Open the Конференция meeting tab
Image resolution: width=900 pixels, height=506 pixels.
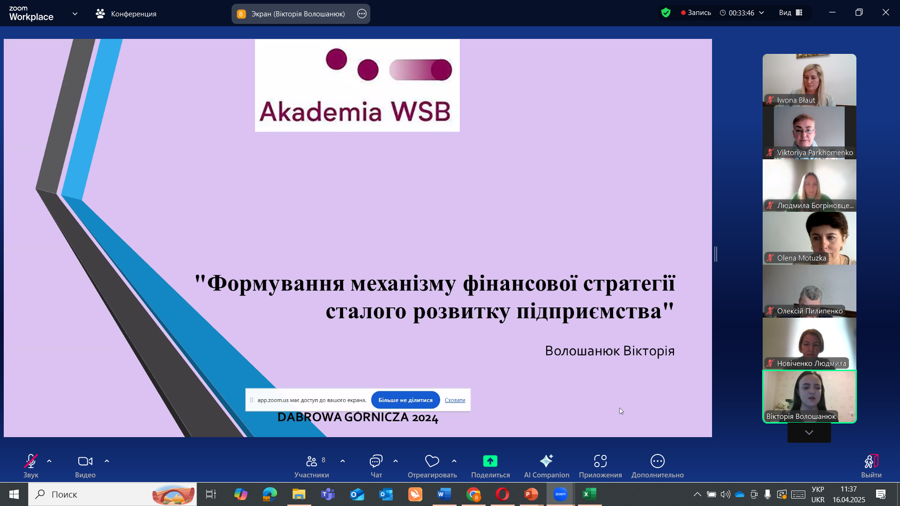[x=126, y=14]
